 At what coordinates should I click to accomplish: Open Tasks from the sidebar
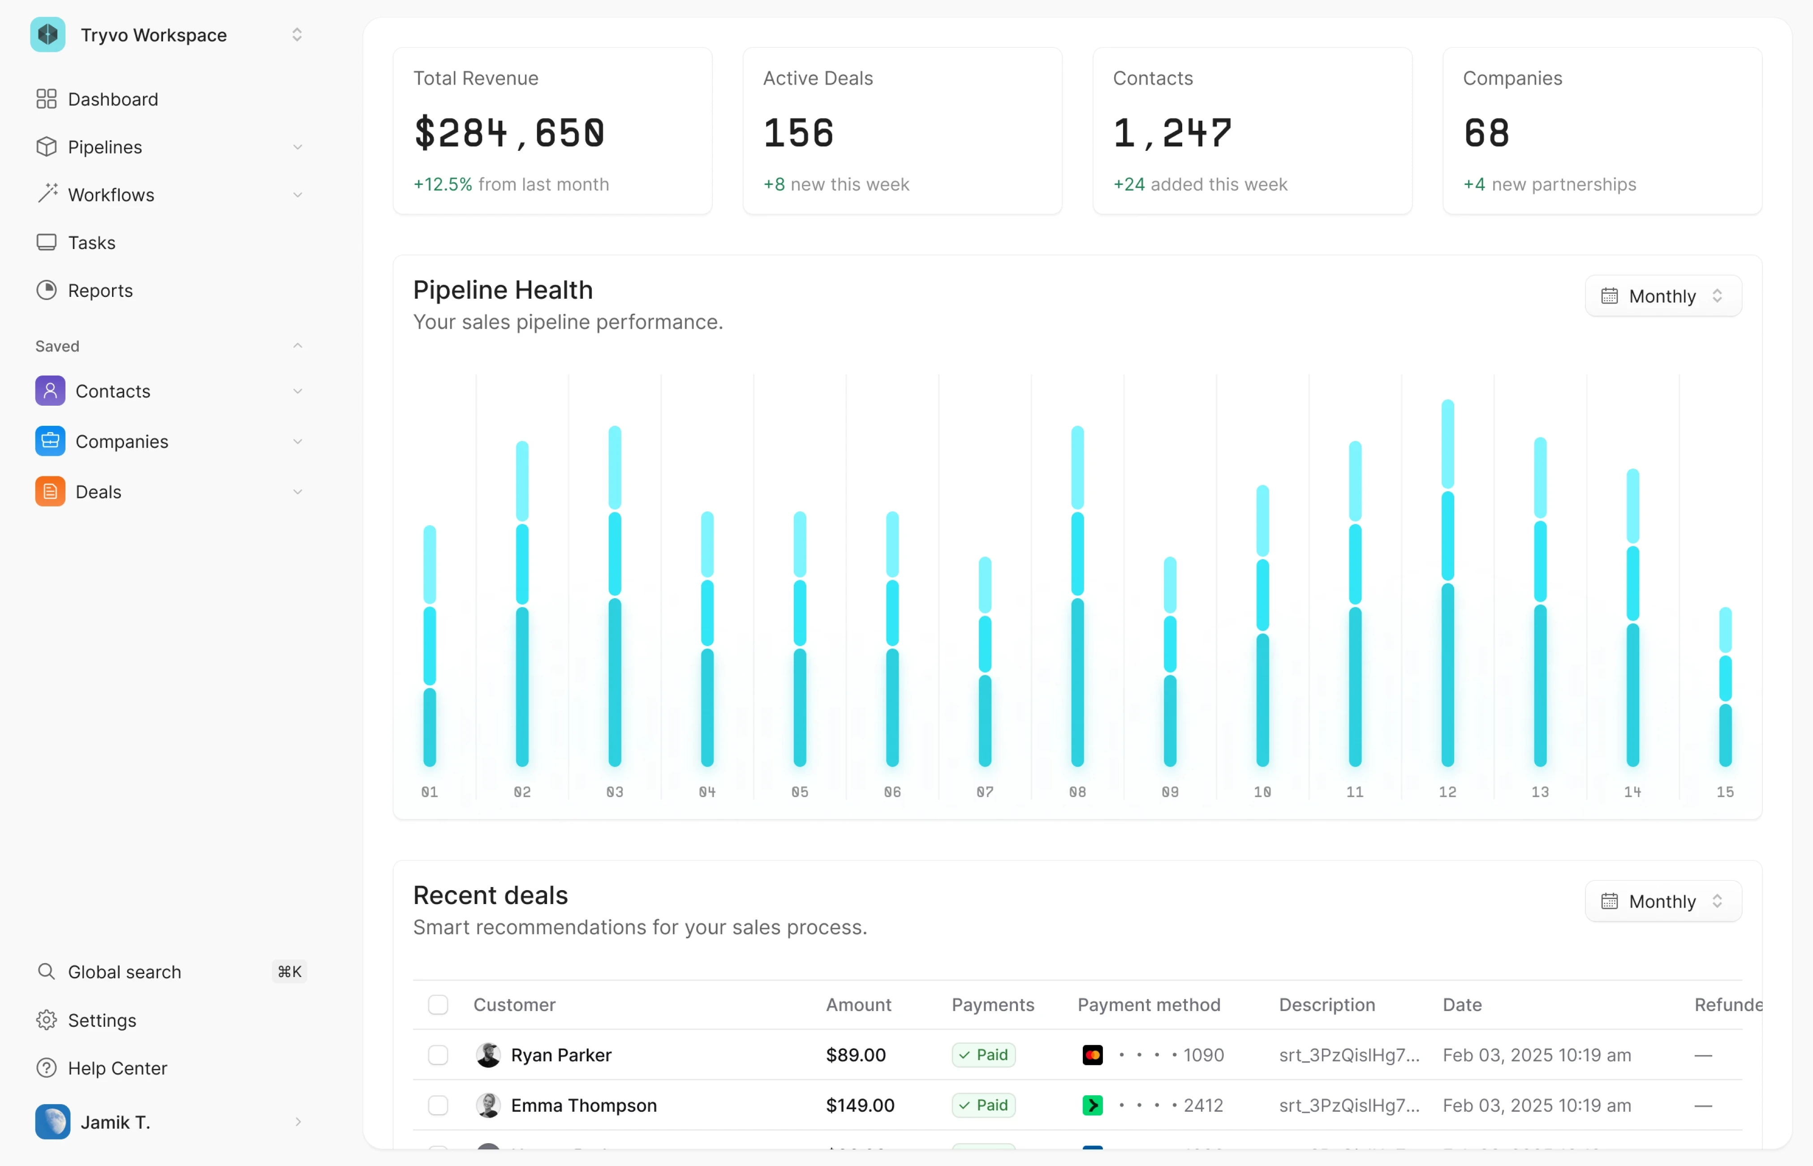click(92, 242)
